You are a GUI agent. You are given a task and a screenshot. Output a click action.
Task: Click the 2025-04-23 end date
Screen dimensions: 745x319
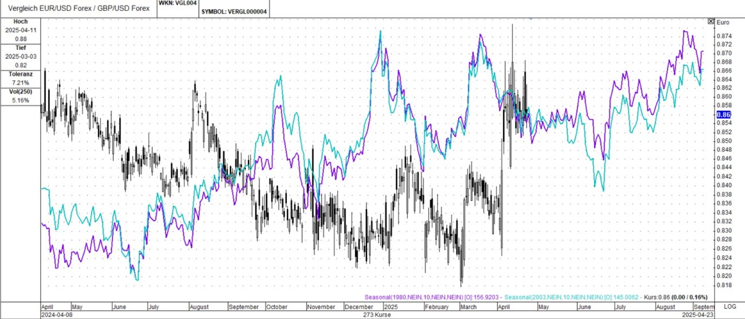tap(697, 315)
